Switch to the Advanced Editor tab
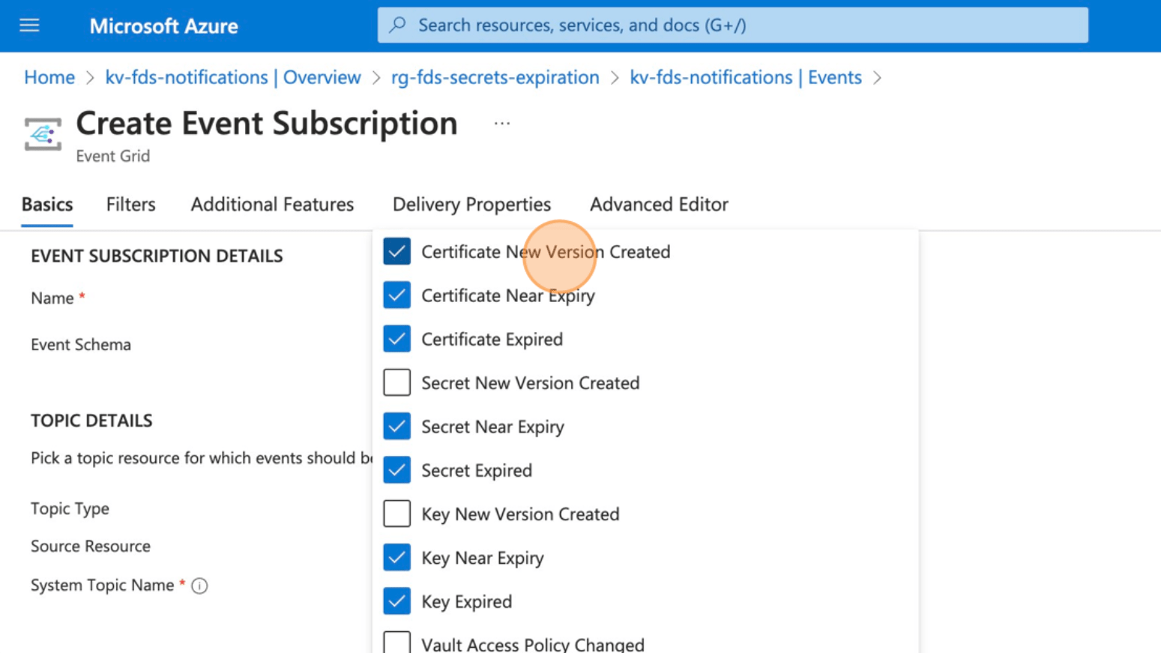Image resolution: width=1161 pixels, height=653 pixels. [659, 205]
